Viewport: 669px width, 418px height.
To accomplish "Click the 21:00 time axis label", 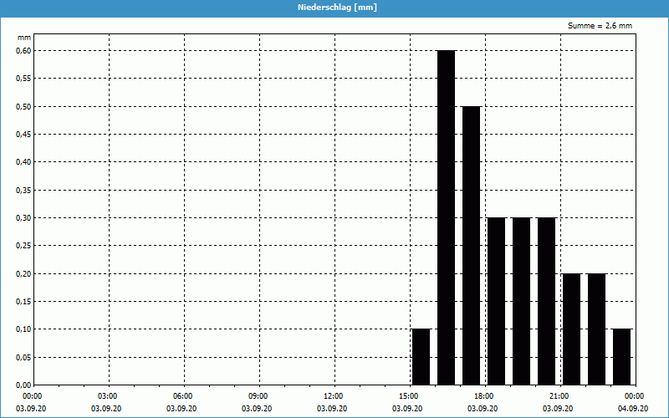I will coord(560,396).
